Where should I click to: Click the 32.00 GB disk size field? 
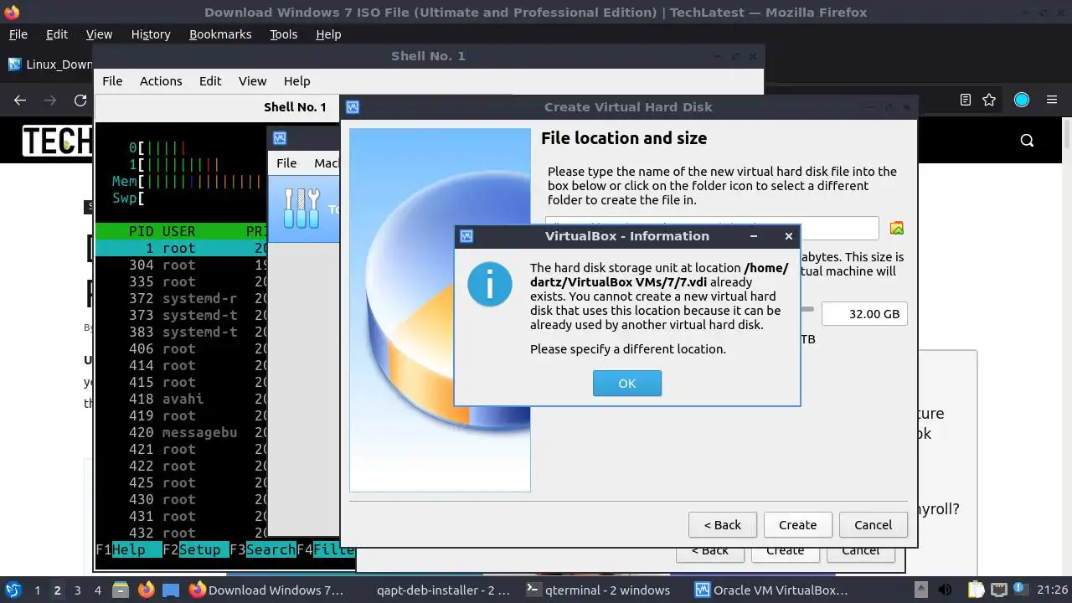coord(864,313)
